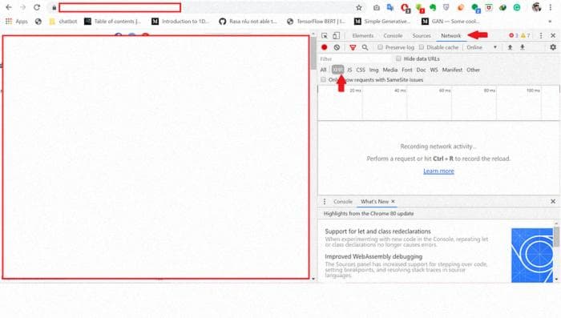Import HAR file with upload arrow
The height and width of the screenshot is (318, 561).
click(x=510, y=47)
